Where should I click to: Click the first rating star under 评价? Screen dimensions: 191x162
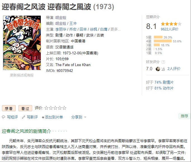click(46, 108)
